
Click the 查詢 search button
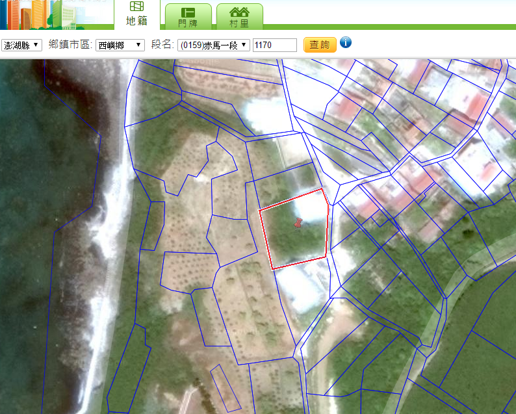pyautogui.click(x=320, y=45)
